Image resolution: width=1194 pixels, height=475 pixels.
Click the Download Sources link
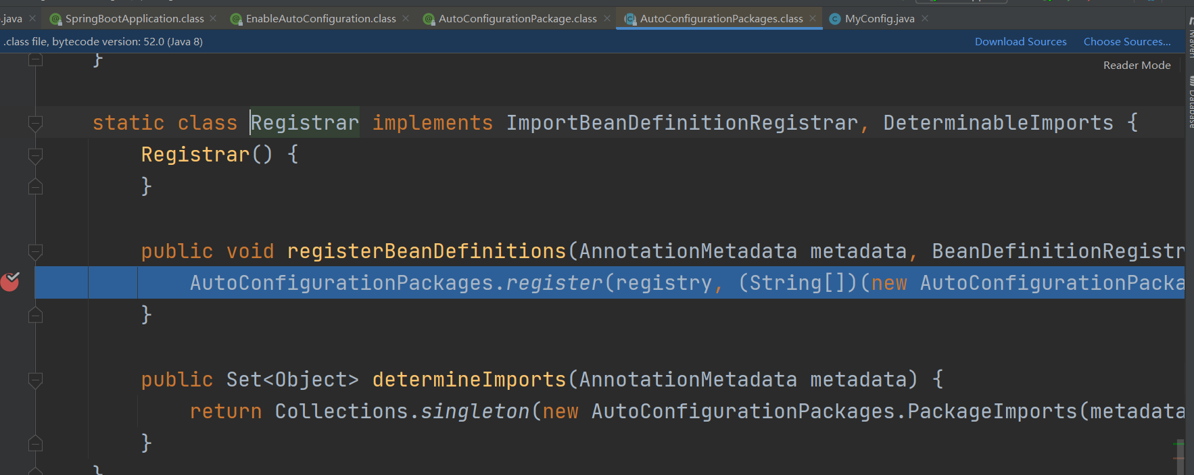point(1020,42)
